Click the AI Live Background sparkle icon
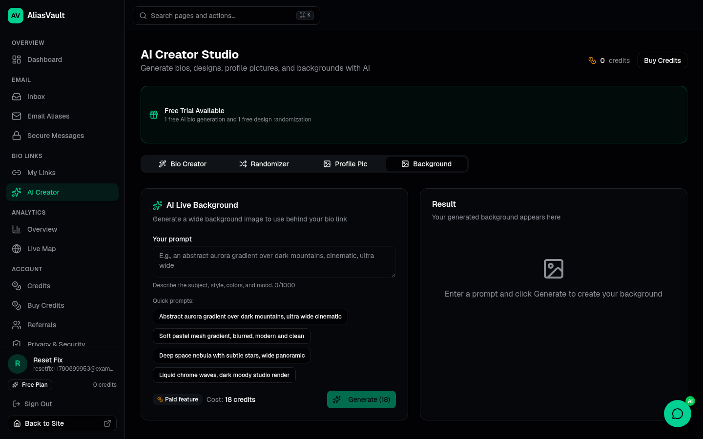 158,205
